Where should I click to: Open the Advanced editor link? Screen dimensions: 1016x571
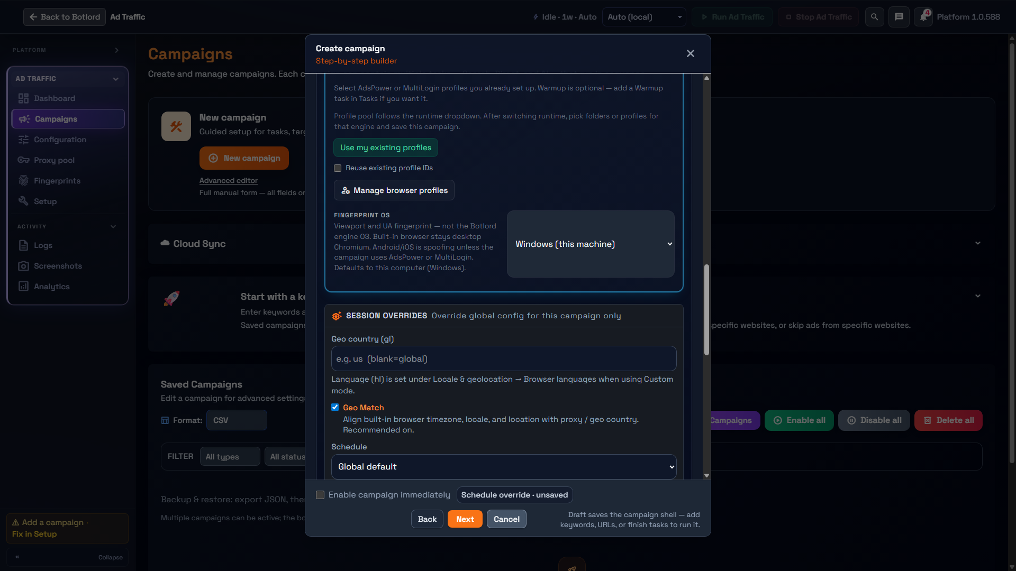point(229,181)
